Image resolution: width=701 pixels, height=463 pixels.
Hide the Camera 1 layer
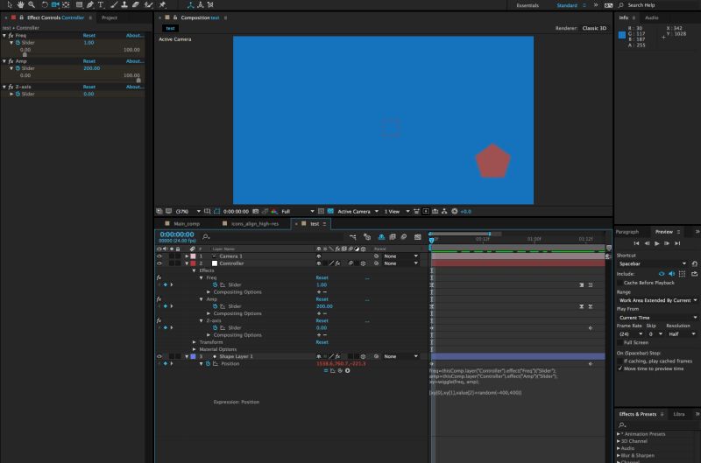159,256
